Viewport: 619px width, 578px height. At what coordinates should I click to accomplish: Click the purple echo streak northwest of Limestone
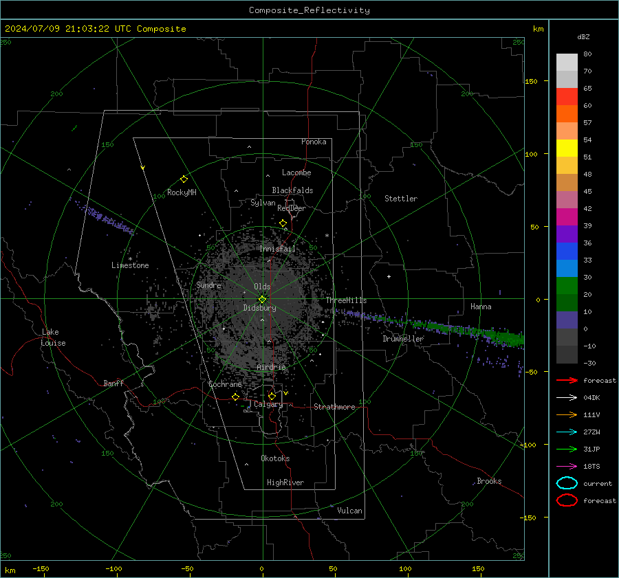click(x=103, y=218)
